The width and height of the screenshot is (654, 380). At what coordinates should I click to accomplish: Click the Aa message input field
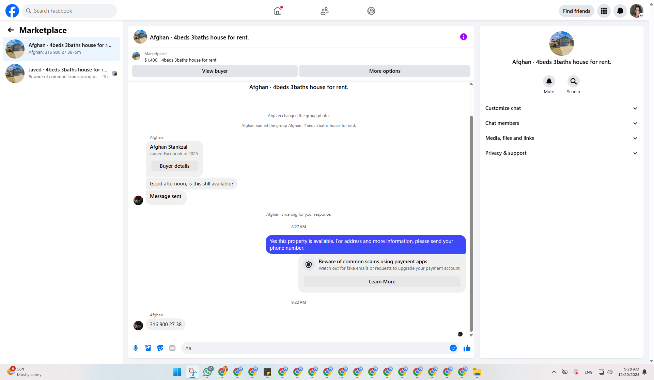(315, 348)
